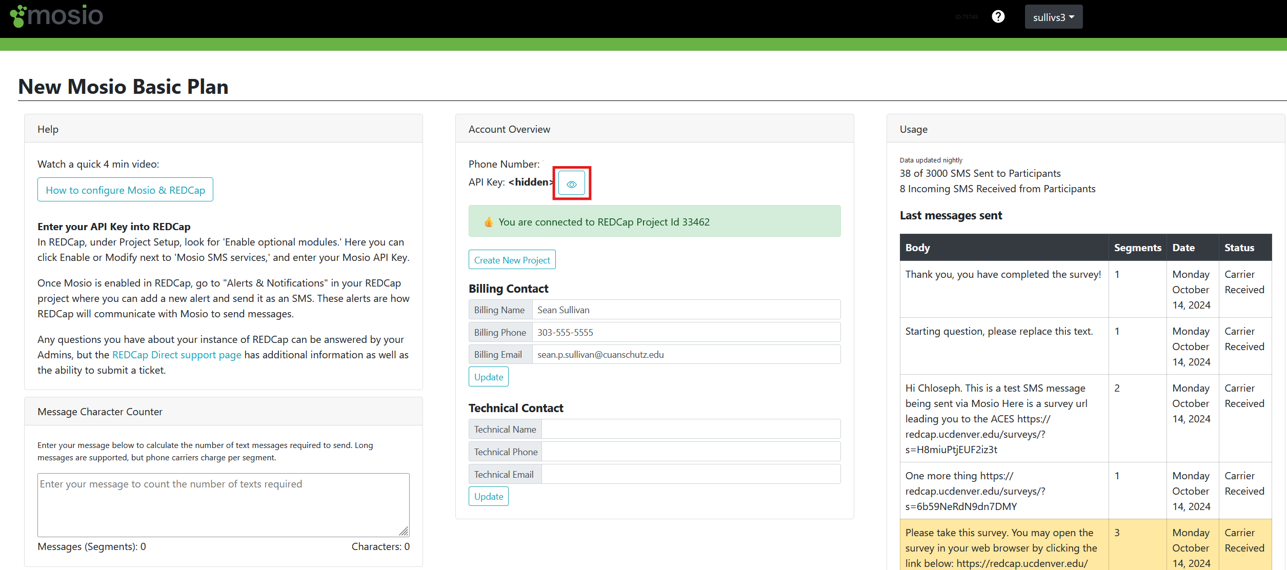Click segments value 2 in Hi Chloseph row
This screenshot has width=1287, height=570.
[1117, 388]
